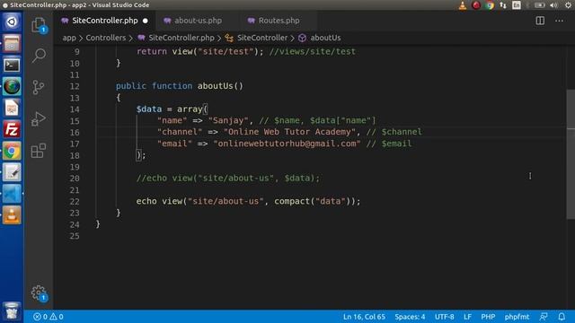Go to line via Ln 16, Col 65
The image size is (575, 323).
click(364, 317)
